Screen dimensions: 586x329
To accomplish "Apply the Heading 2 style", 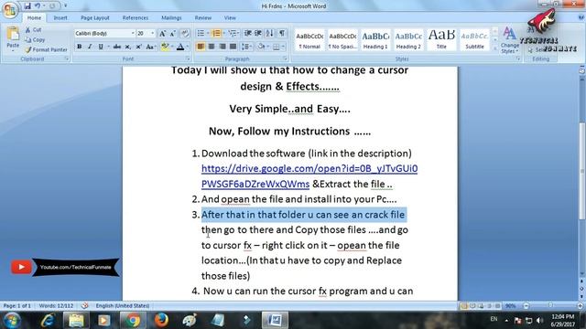I will click(408, 40).
